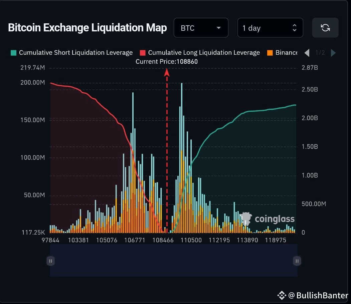Select the green short liquidation legend square
This screenshot has height=304, width=351.
point(14,52)
